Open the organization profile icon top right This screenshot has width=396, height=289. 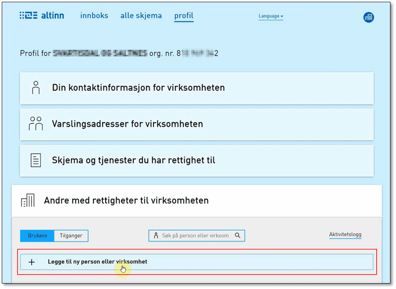[x=368, y=17]
